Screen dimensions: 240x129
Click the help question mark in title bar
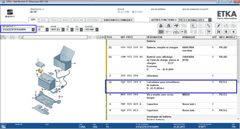tap(219, 2)
